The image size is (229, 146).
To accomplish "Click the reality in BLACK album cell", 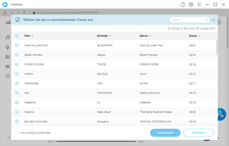I will (x=150, y=93).
